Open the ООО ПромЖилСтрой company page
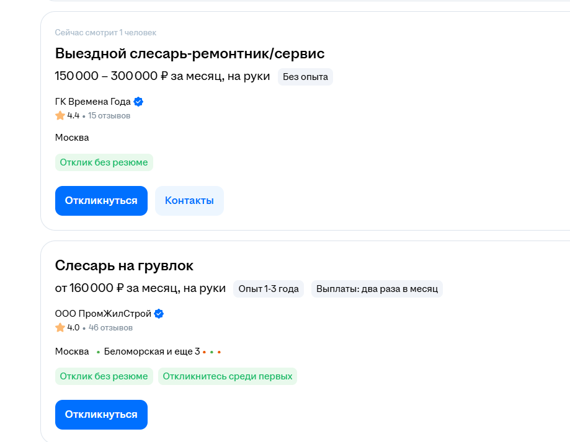 [x=103, y=314]
